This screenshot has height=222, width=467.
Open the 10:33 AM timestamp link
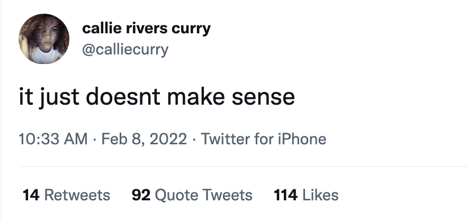click(x=52, y=139)
